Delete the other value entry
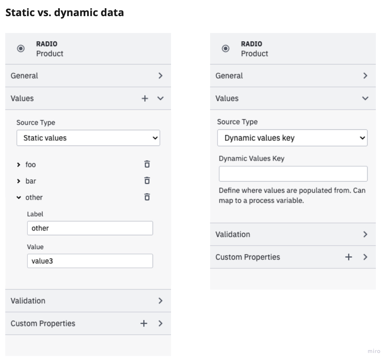The image size is (389, 362). coord(147,197)
